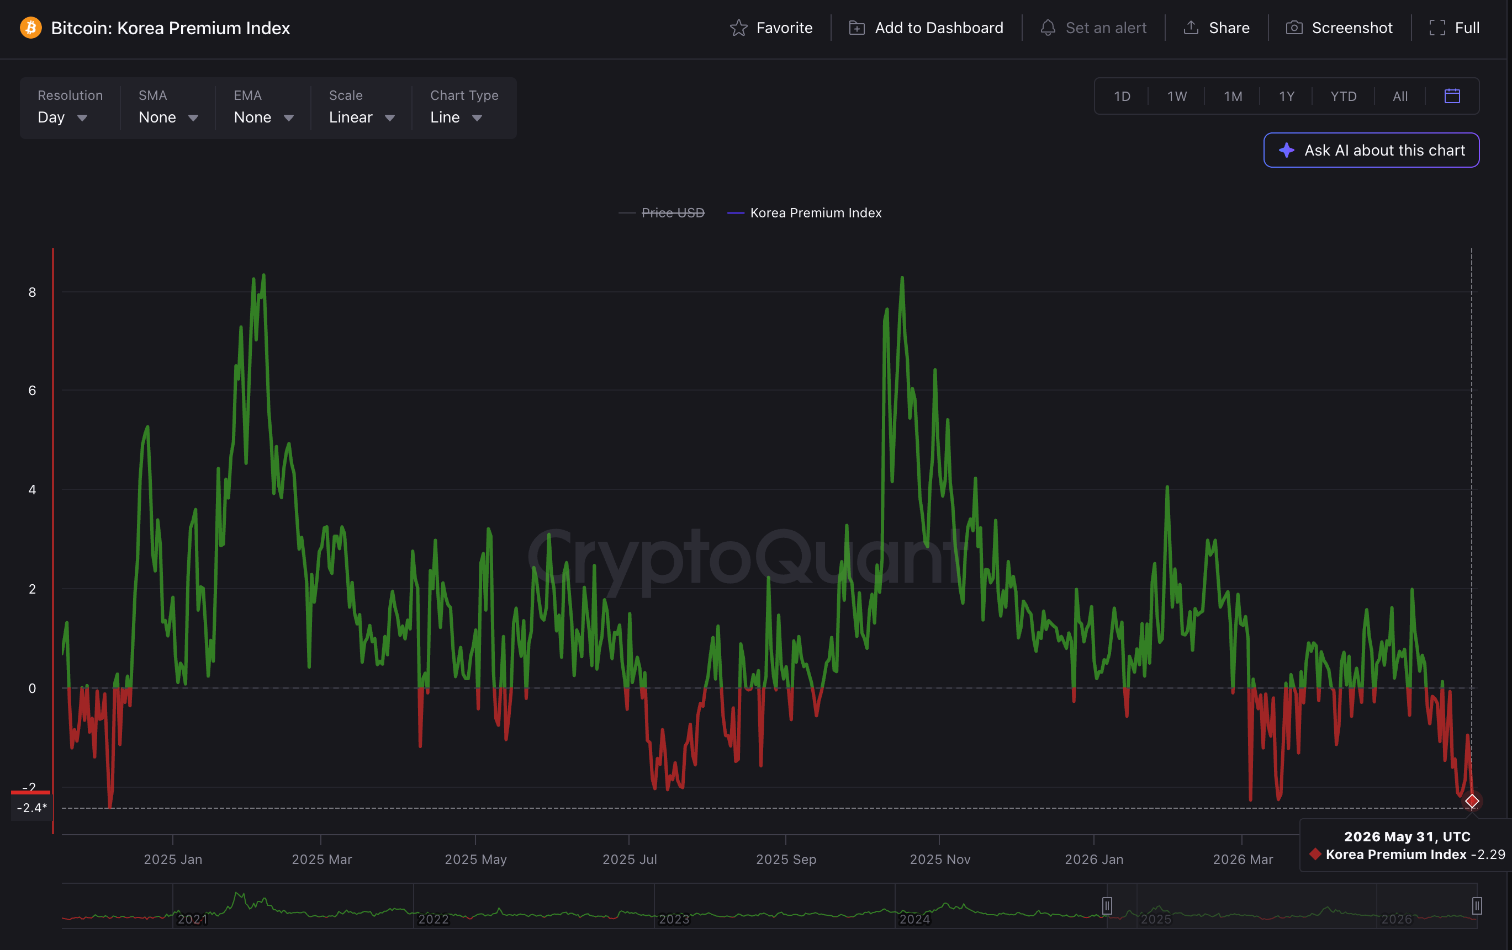Viewport: 1512px width, 950px height.
Task: Click the 2021 label in navigator
Action: [x=192, y=919]
